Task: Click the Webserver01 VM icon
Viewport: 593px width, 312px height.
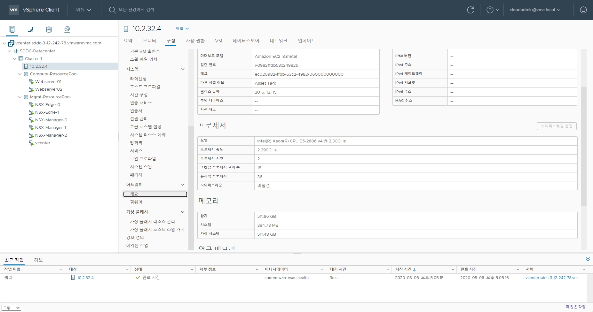Action: click(31, 82)
